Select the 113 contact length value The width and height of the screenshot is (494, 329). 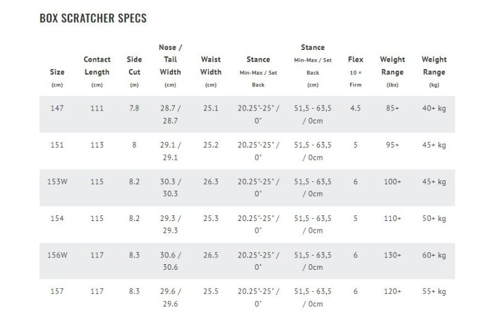click(97, 145)
